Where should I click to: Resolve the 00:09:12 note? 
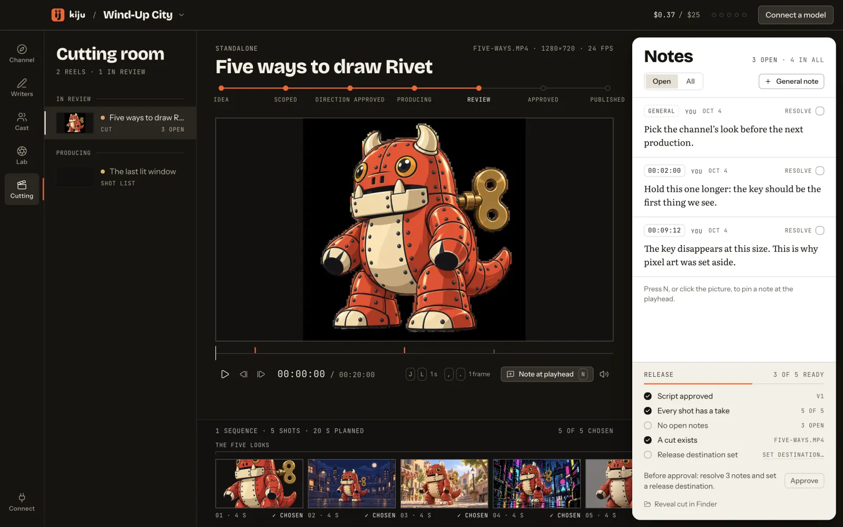820,230
